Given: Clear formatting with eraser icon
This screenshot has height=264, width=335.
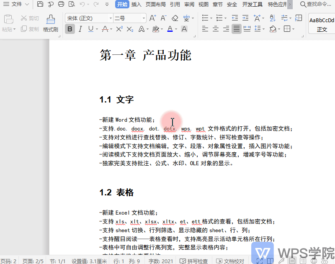Looking at the screenshot, I should [x=175, y=18].
